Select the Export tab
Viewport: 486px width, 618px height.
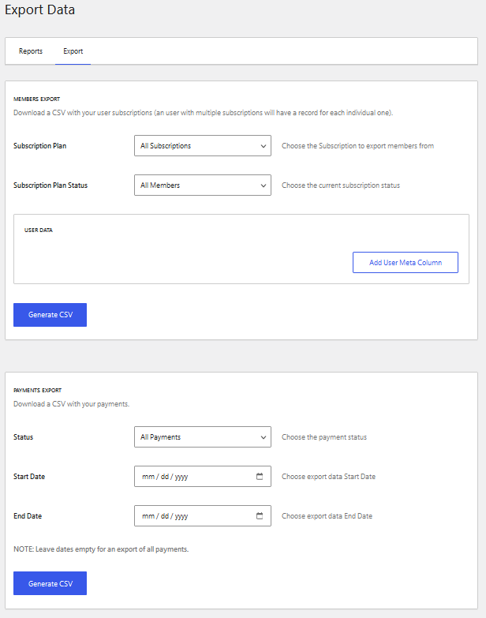[x=73, y=51]
